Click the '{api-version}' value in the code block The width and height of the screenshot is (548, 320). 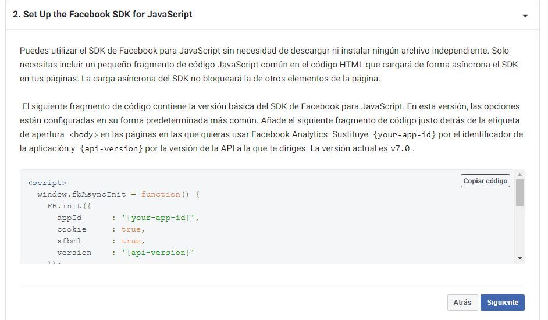click(158, 253)
